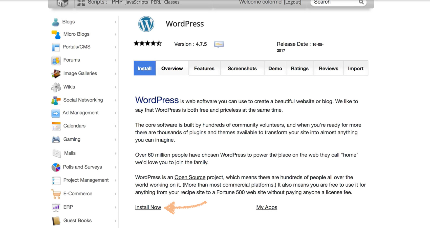
Task: Open the Wikis puzzle icon
Action: click(x=56, y=87)
